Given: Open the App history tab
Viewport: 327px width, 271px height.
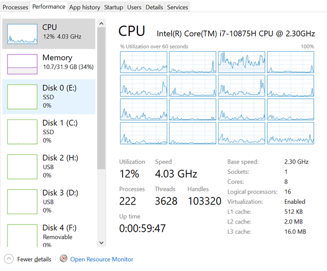Looking at the screenshot, I should pos(84,7).
